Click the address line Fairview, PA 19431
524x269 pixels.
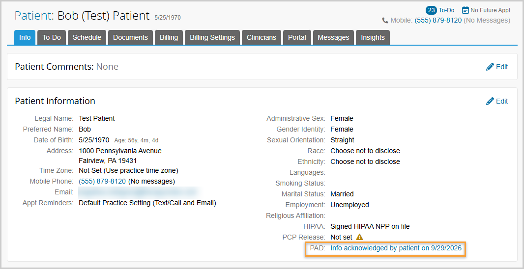pyautogui.click(x=108, y=161)
